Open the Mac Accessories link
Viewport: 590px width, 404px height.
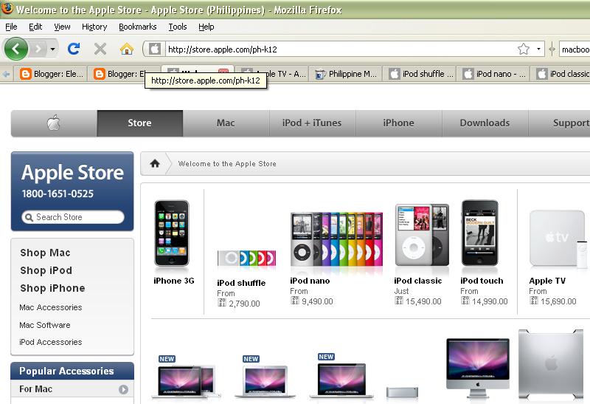(50, 307)
